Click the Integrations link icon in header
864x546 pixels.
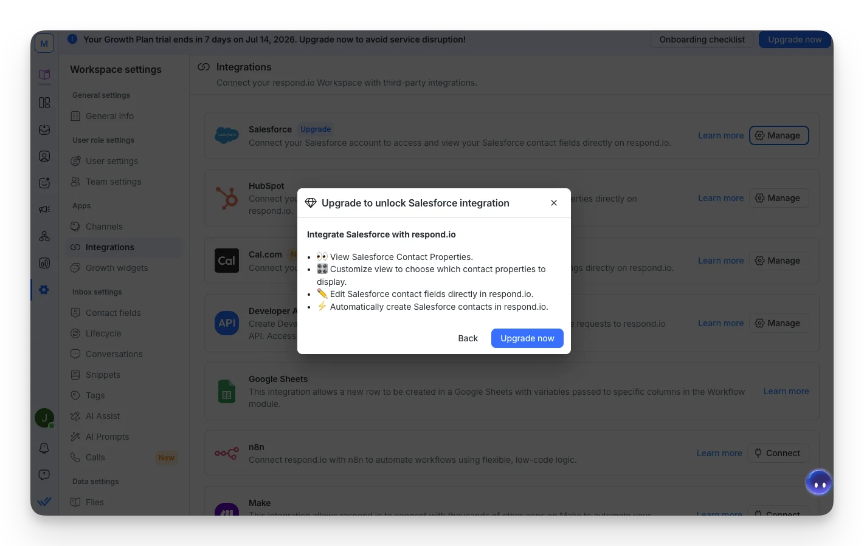[204, 67]
